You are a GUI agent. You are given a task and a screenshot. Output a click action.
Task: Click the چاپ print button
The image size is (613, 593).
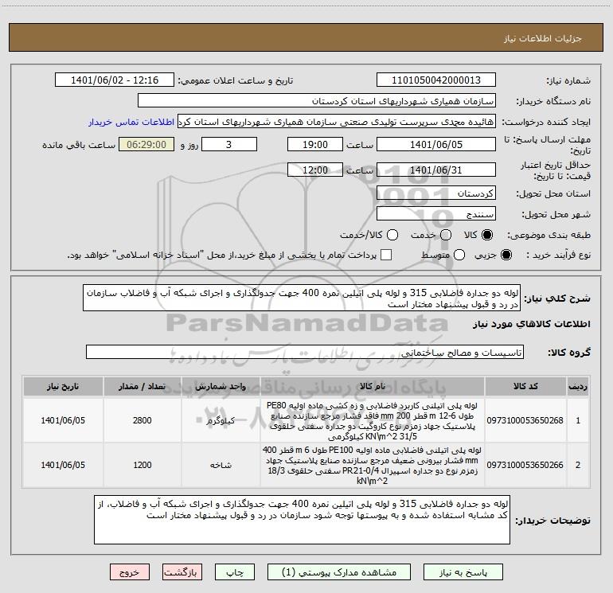[x=235, y=572]
